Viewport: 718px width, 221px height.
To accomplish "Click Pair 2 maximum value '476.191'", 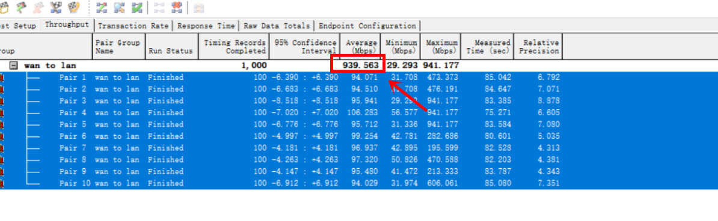I will coord(443,89).
